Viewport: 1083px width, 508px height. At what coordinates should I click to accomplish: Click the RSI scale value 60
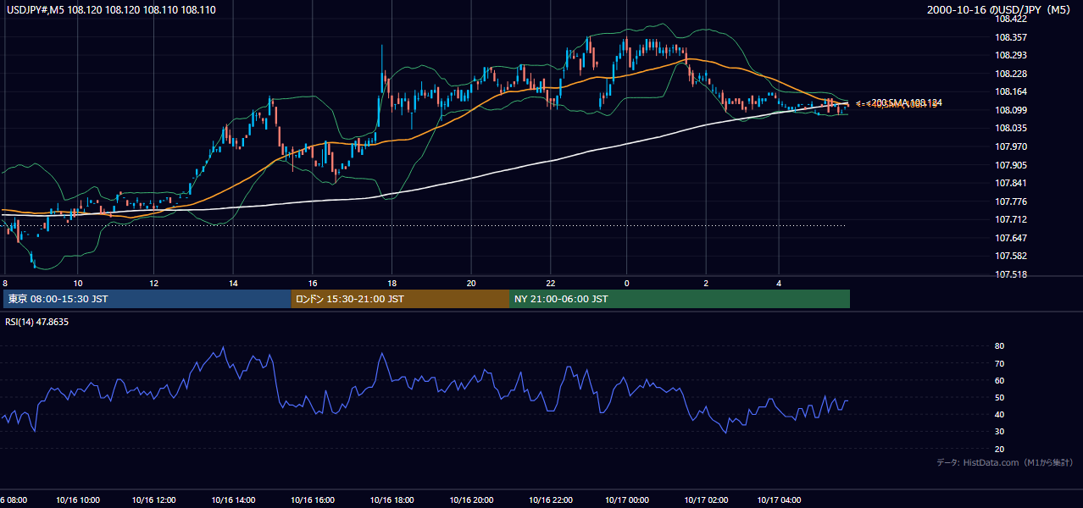tap(999, 380)
